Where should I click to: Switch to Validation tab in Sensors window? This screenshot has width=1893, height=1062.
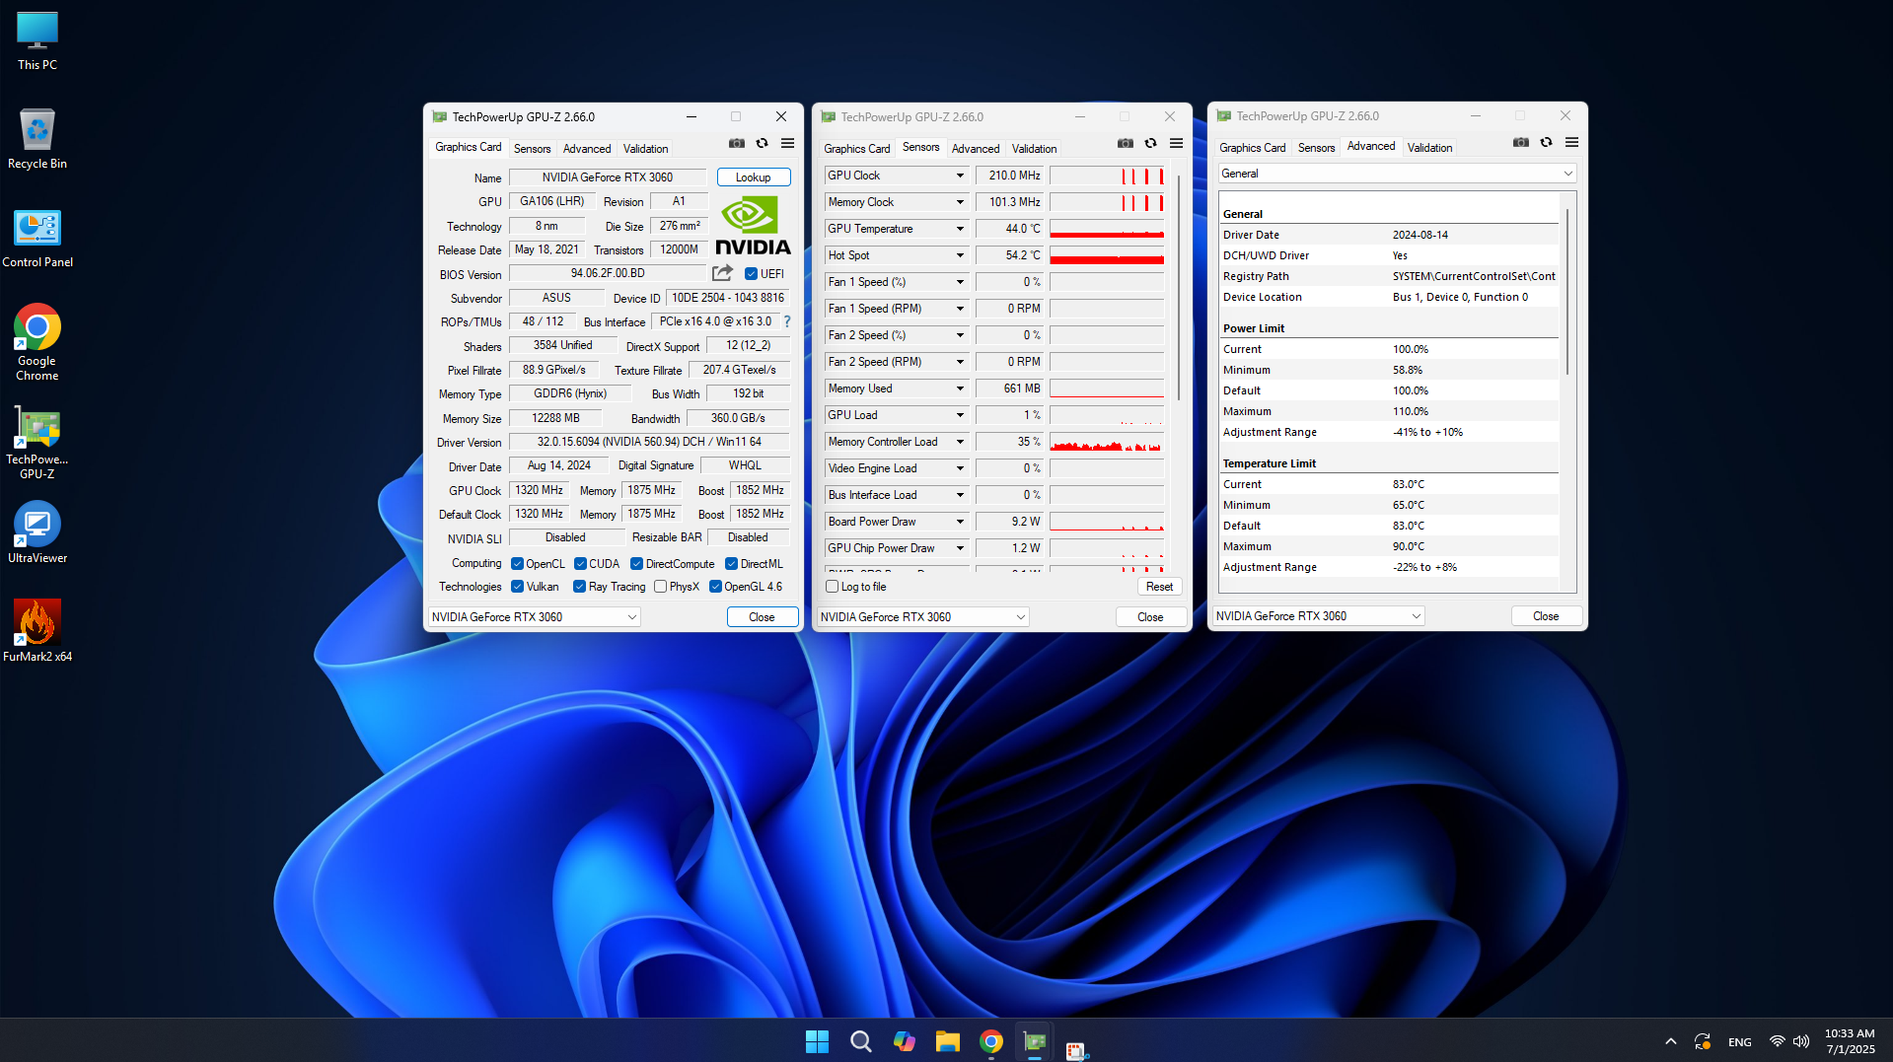click(1034, 149)
